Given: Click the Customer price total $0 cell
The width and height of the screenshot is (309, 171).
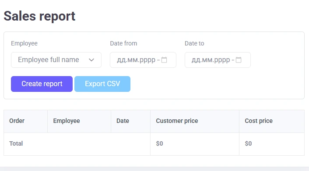Looking at the screenshot, I should (195, 144).
